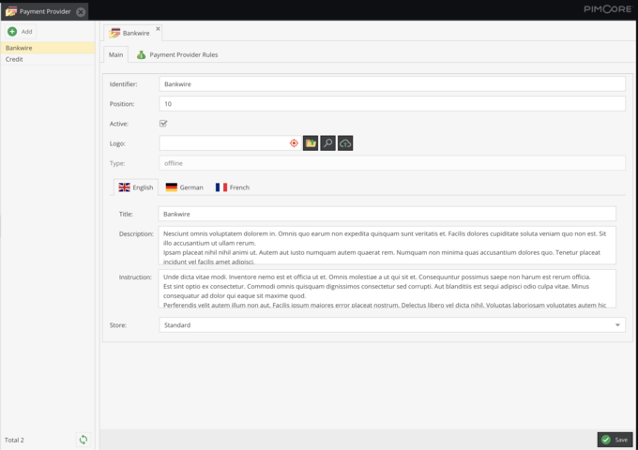
Task: Click the Payment Provider tab icon
Action: [11, 11]
